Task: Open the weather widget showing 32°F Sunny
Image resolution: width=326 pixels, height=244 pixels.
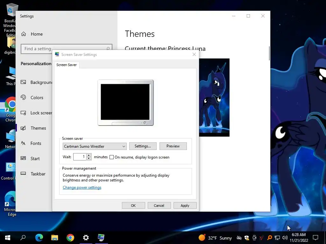Action: coord(215,238)
